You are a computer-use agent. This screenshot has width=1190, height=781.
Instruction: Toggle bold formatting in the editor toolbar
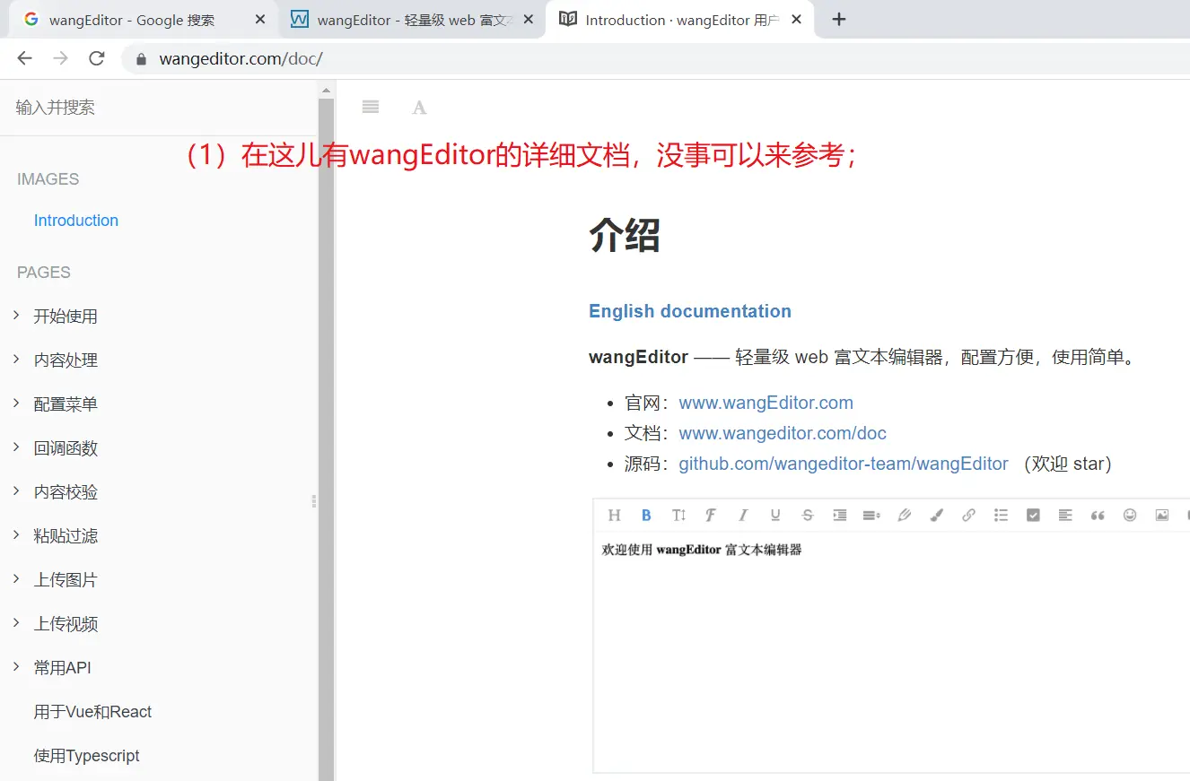(646, 515)
